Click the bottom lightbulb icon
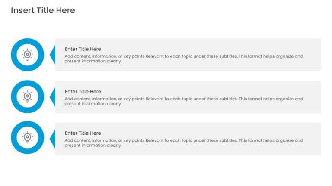This screenshot has width=332, height=186. pyautogui.click(x=27, y=137)
